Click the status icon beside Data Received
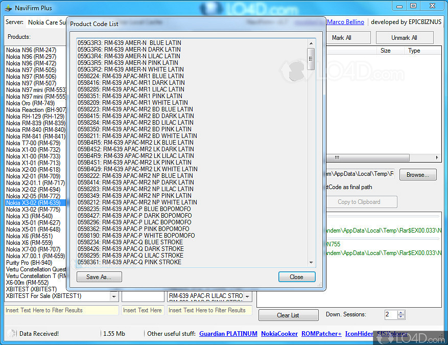 pos(12,333)
